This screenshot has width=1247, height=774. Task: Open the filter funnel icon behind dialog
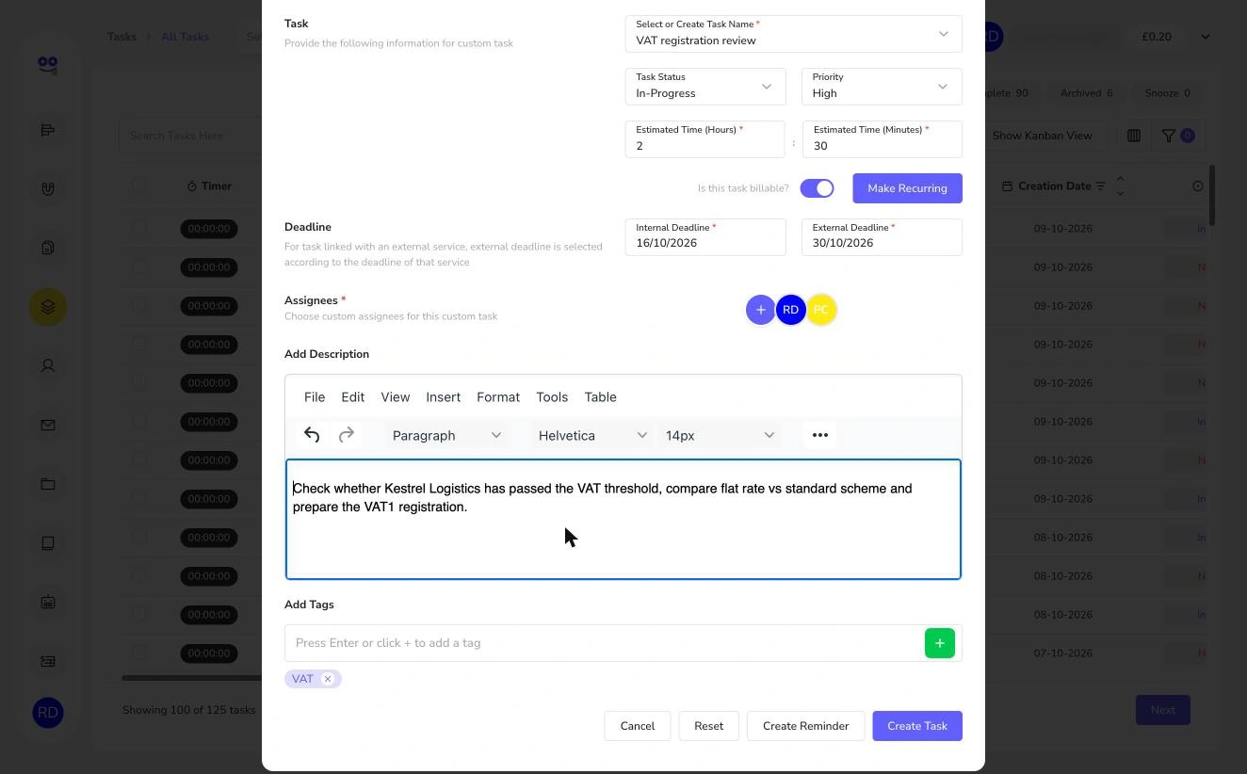(1169, 136)
